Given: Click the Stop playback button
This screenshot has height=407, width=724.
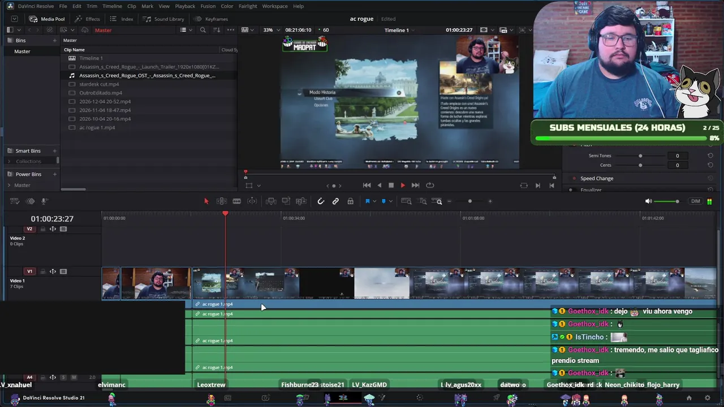Looking at the screenshot, I should point(391,185).
